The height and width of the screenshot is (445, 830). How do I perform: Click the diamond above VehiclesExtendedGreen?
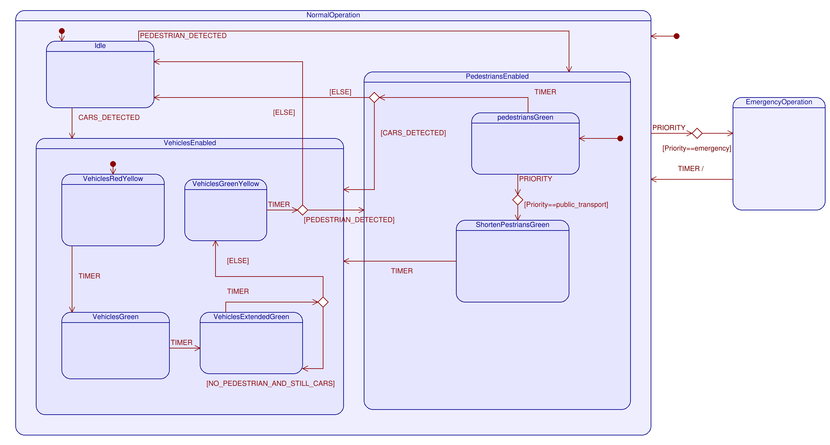(323, 302)
